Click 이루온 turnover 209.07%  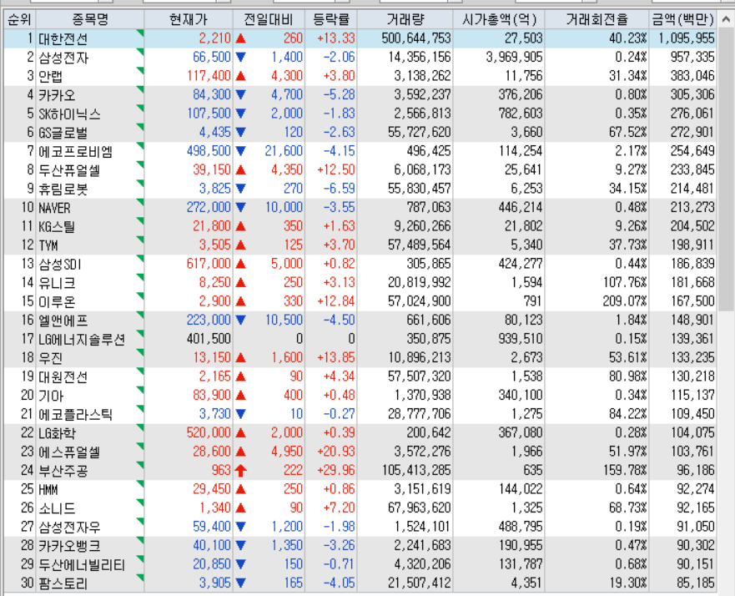(x=624, y=301)
